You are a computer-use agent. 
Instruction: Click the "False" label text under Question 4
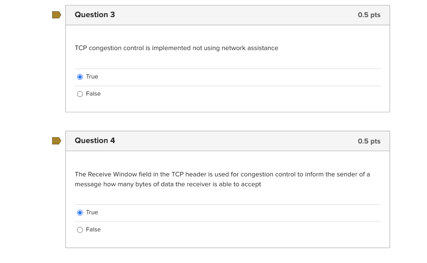click(93, 230)
